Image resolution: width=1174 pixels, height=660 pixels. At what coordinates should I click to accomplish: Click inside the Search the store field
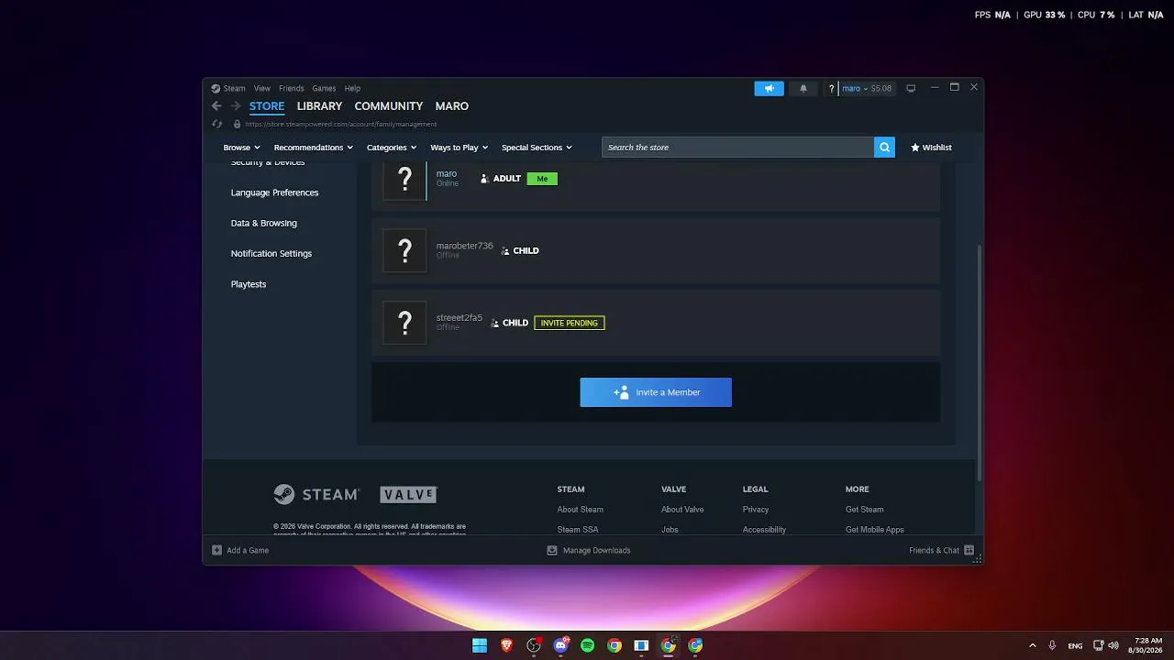[x=738, y=147]
